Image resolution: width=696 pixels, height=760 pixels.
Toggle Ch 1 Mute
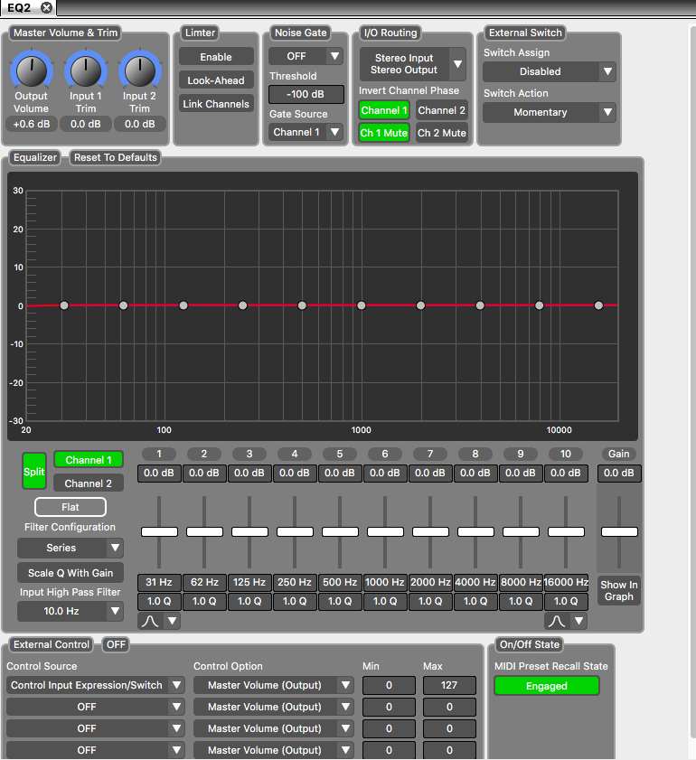pyautogui.click(x=384, y=133)
